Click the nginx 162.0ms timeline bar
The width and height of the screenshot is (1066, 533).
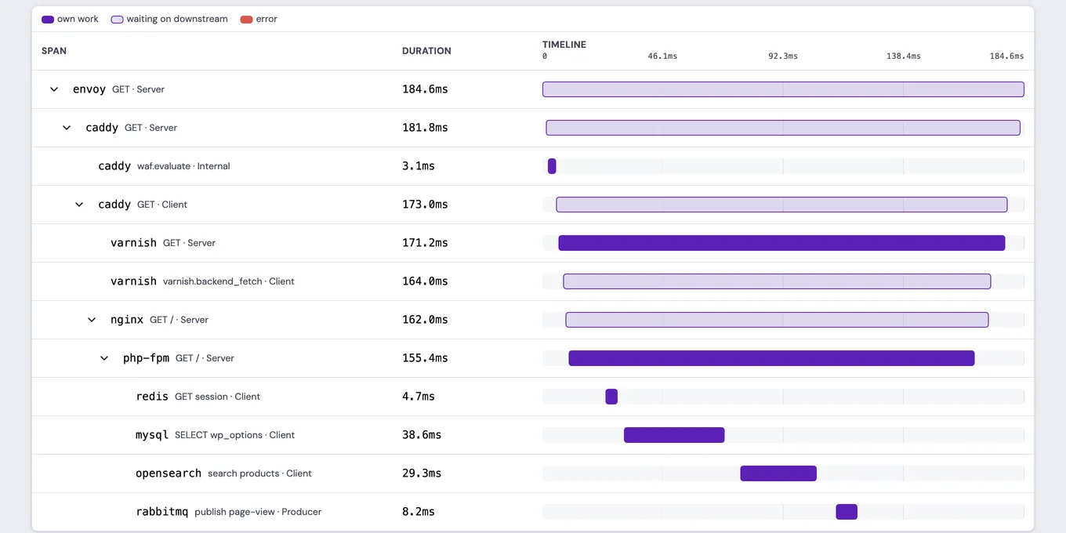[777, 320]
